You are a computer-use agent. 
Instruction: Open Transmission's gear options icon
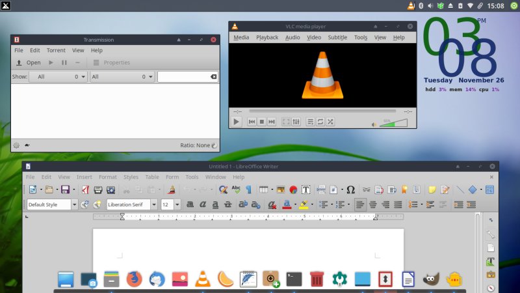pos(16,145)
